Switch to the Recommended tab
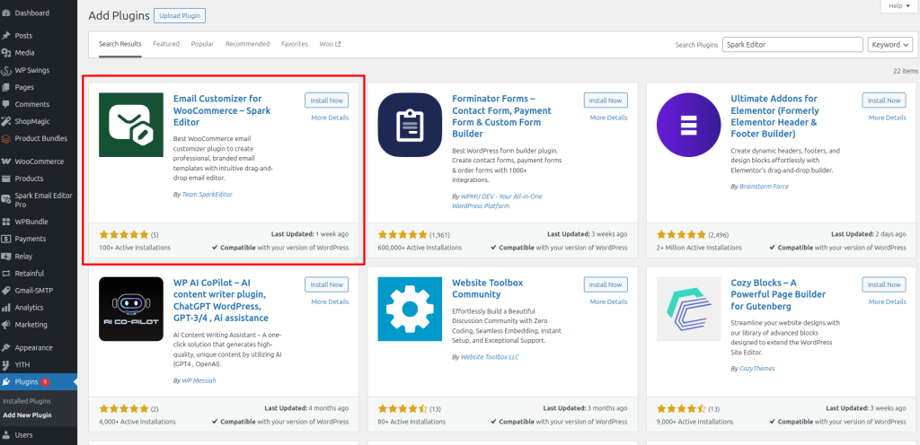Image resolution: width=920 pixels, height=445 pixels. 248,44
